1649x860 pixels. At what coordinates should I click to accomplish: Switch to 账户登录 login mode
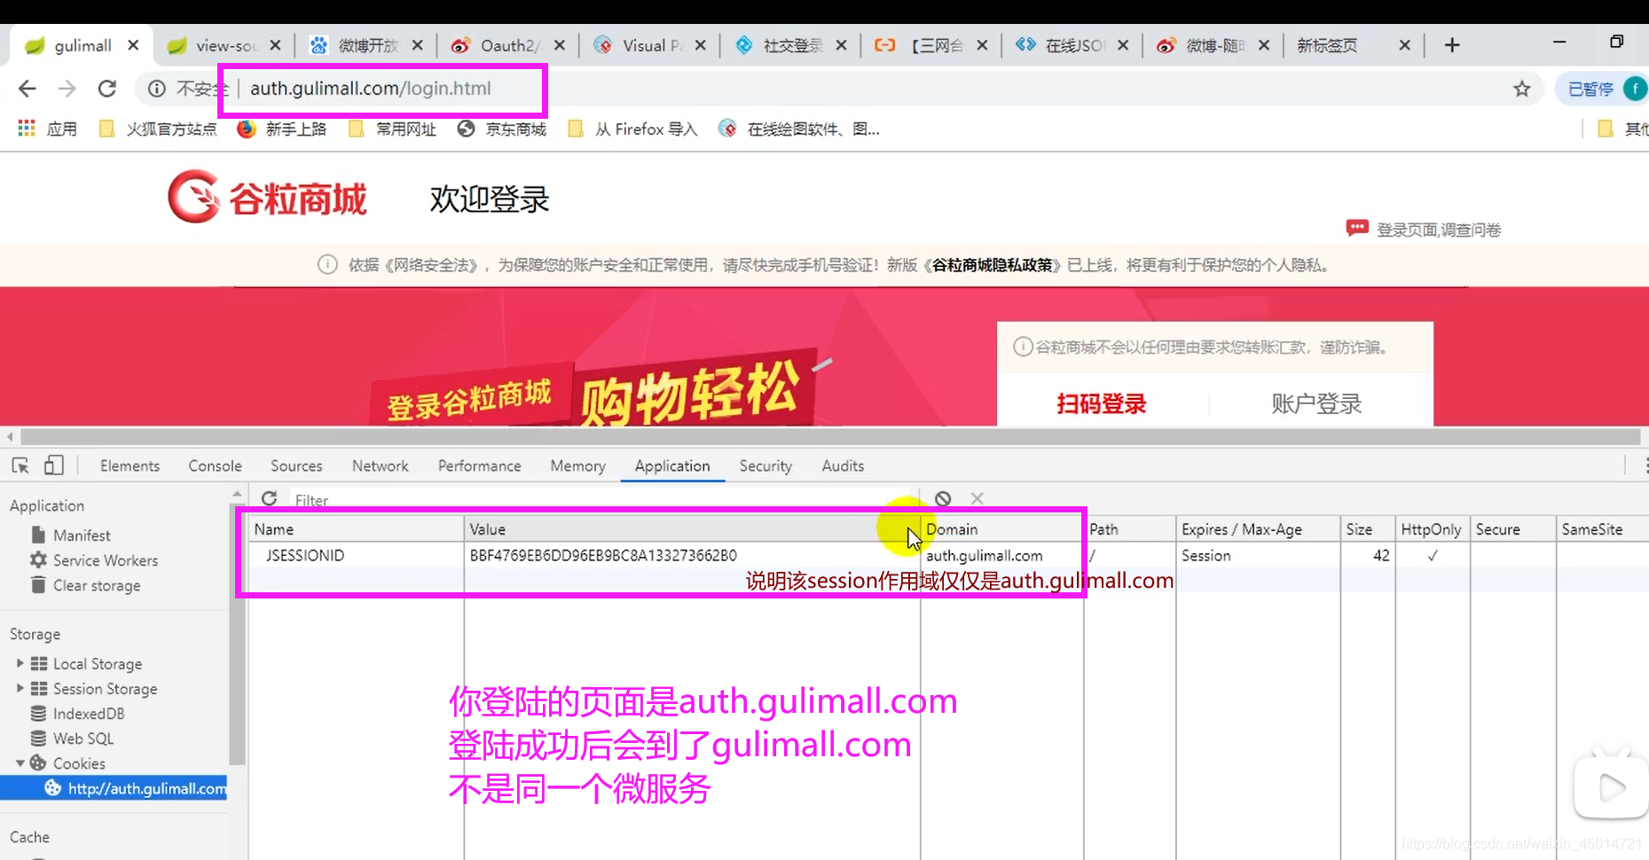pos(1316,404)
